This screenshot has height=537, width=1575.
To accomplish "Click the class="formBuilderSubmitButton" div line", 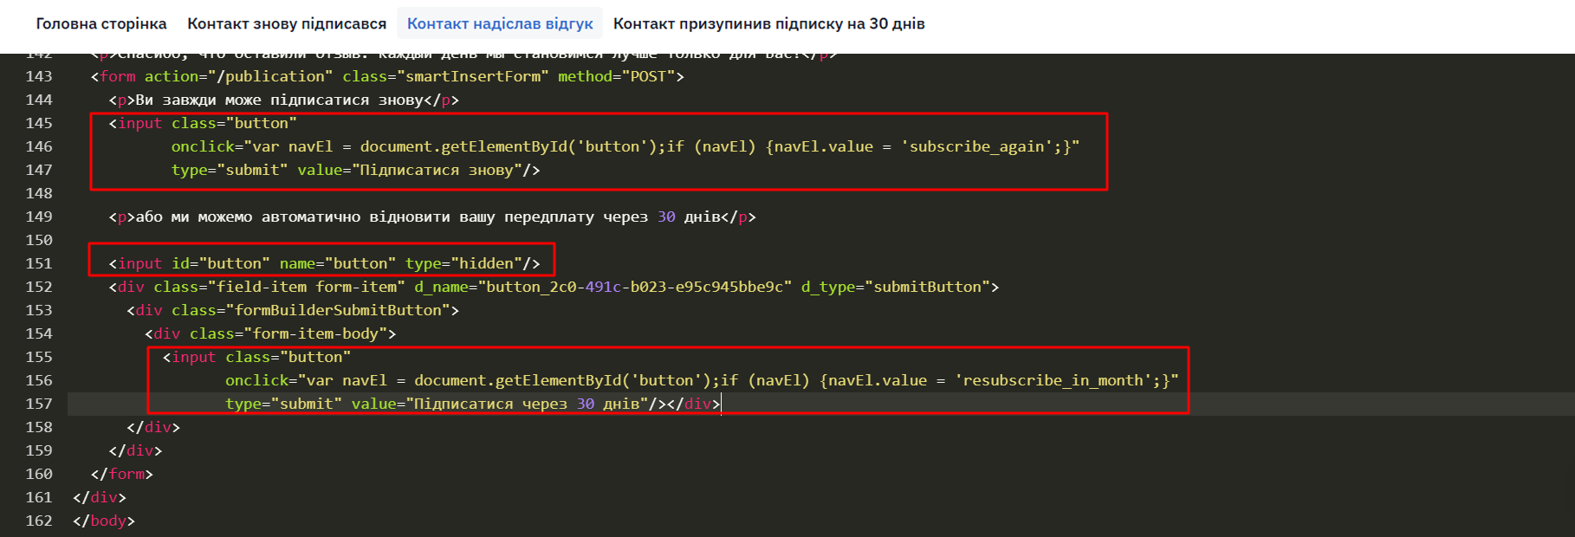I will pyautogui.click(x=293, y=310).
